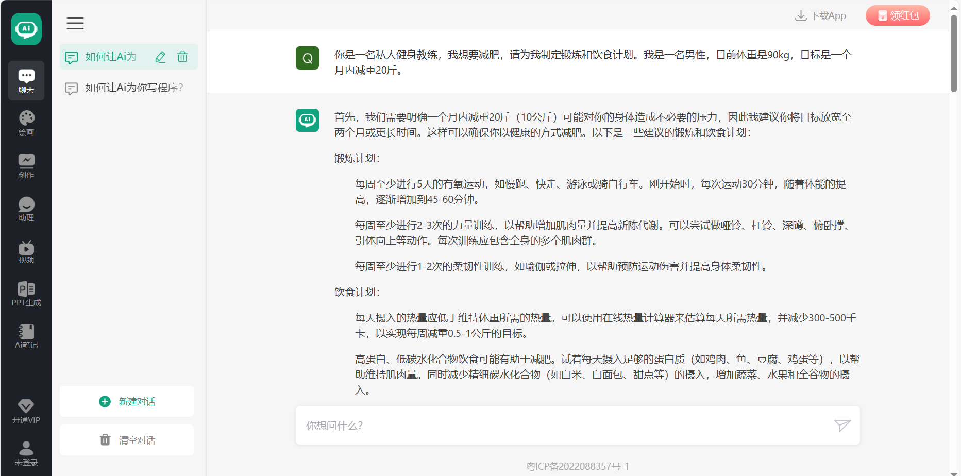Click the 你想问什么? message input field
This screenshot has width=961, height=476.
(564, 426)
